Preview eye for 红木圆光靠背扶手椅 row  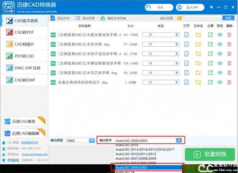click(x=220, y=35)
